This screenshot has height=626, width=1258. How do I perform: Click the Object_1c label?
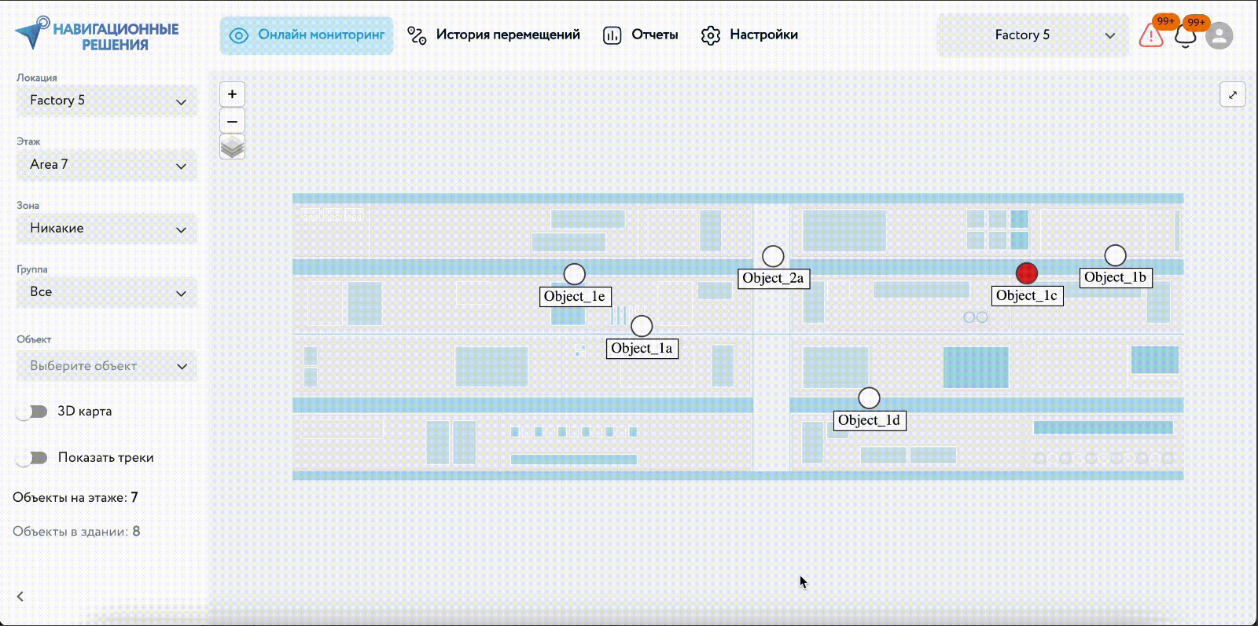coord(1027,295)
